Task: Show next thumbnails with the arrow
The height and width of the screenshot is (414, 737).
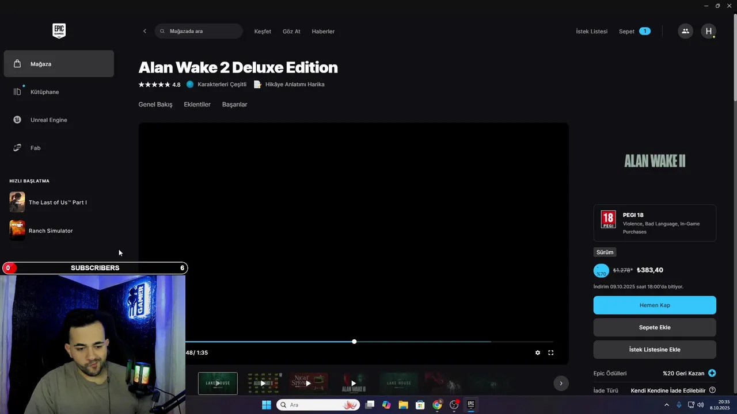Action: [561, 384]
